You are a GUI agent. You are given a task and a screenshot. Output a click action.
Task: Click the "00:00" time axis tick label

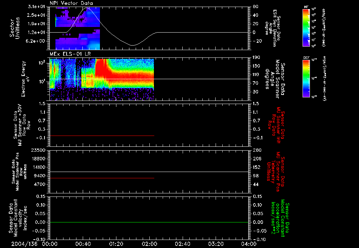point(50,244)
